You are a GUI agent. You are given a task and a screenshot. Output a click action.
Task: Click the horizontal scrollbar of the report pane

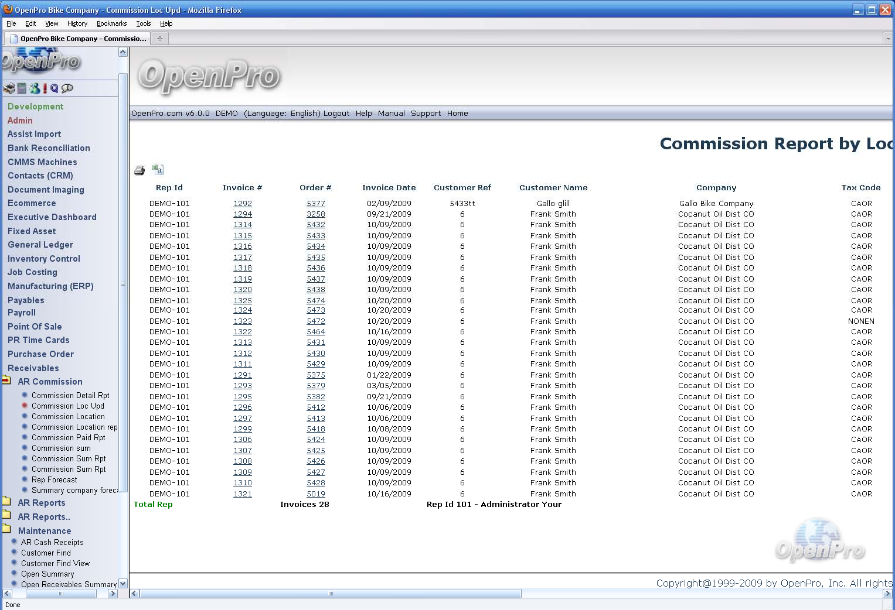(331, 594)
